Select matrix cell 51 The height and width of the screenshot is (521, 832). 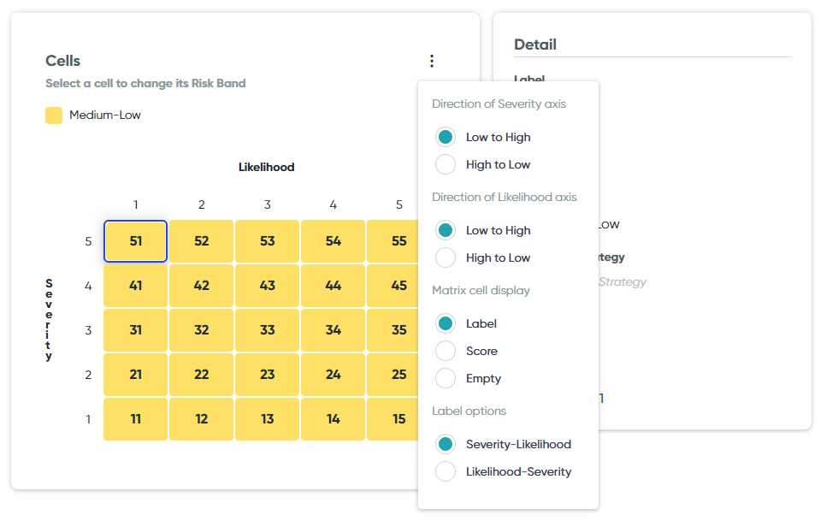click(135, 241)
